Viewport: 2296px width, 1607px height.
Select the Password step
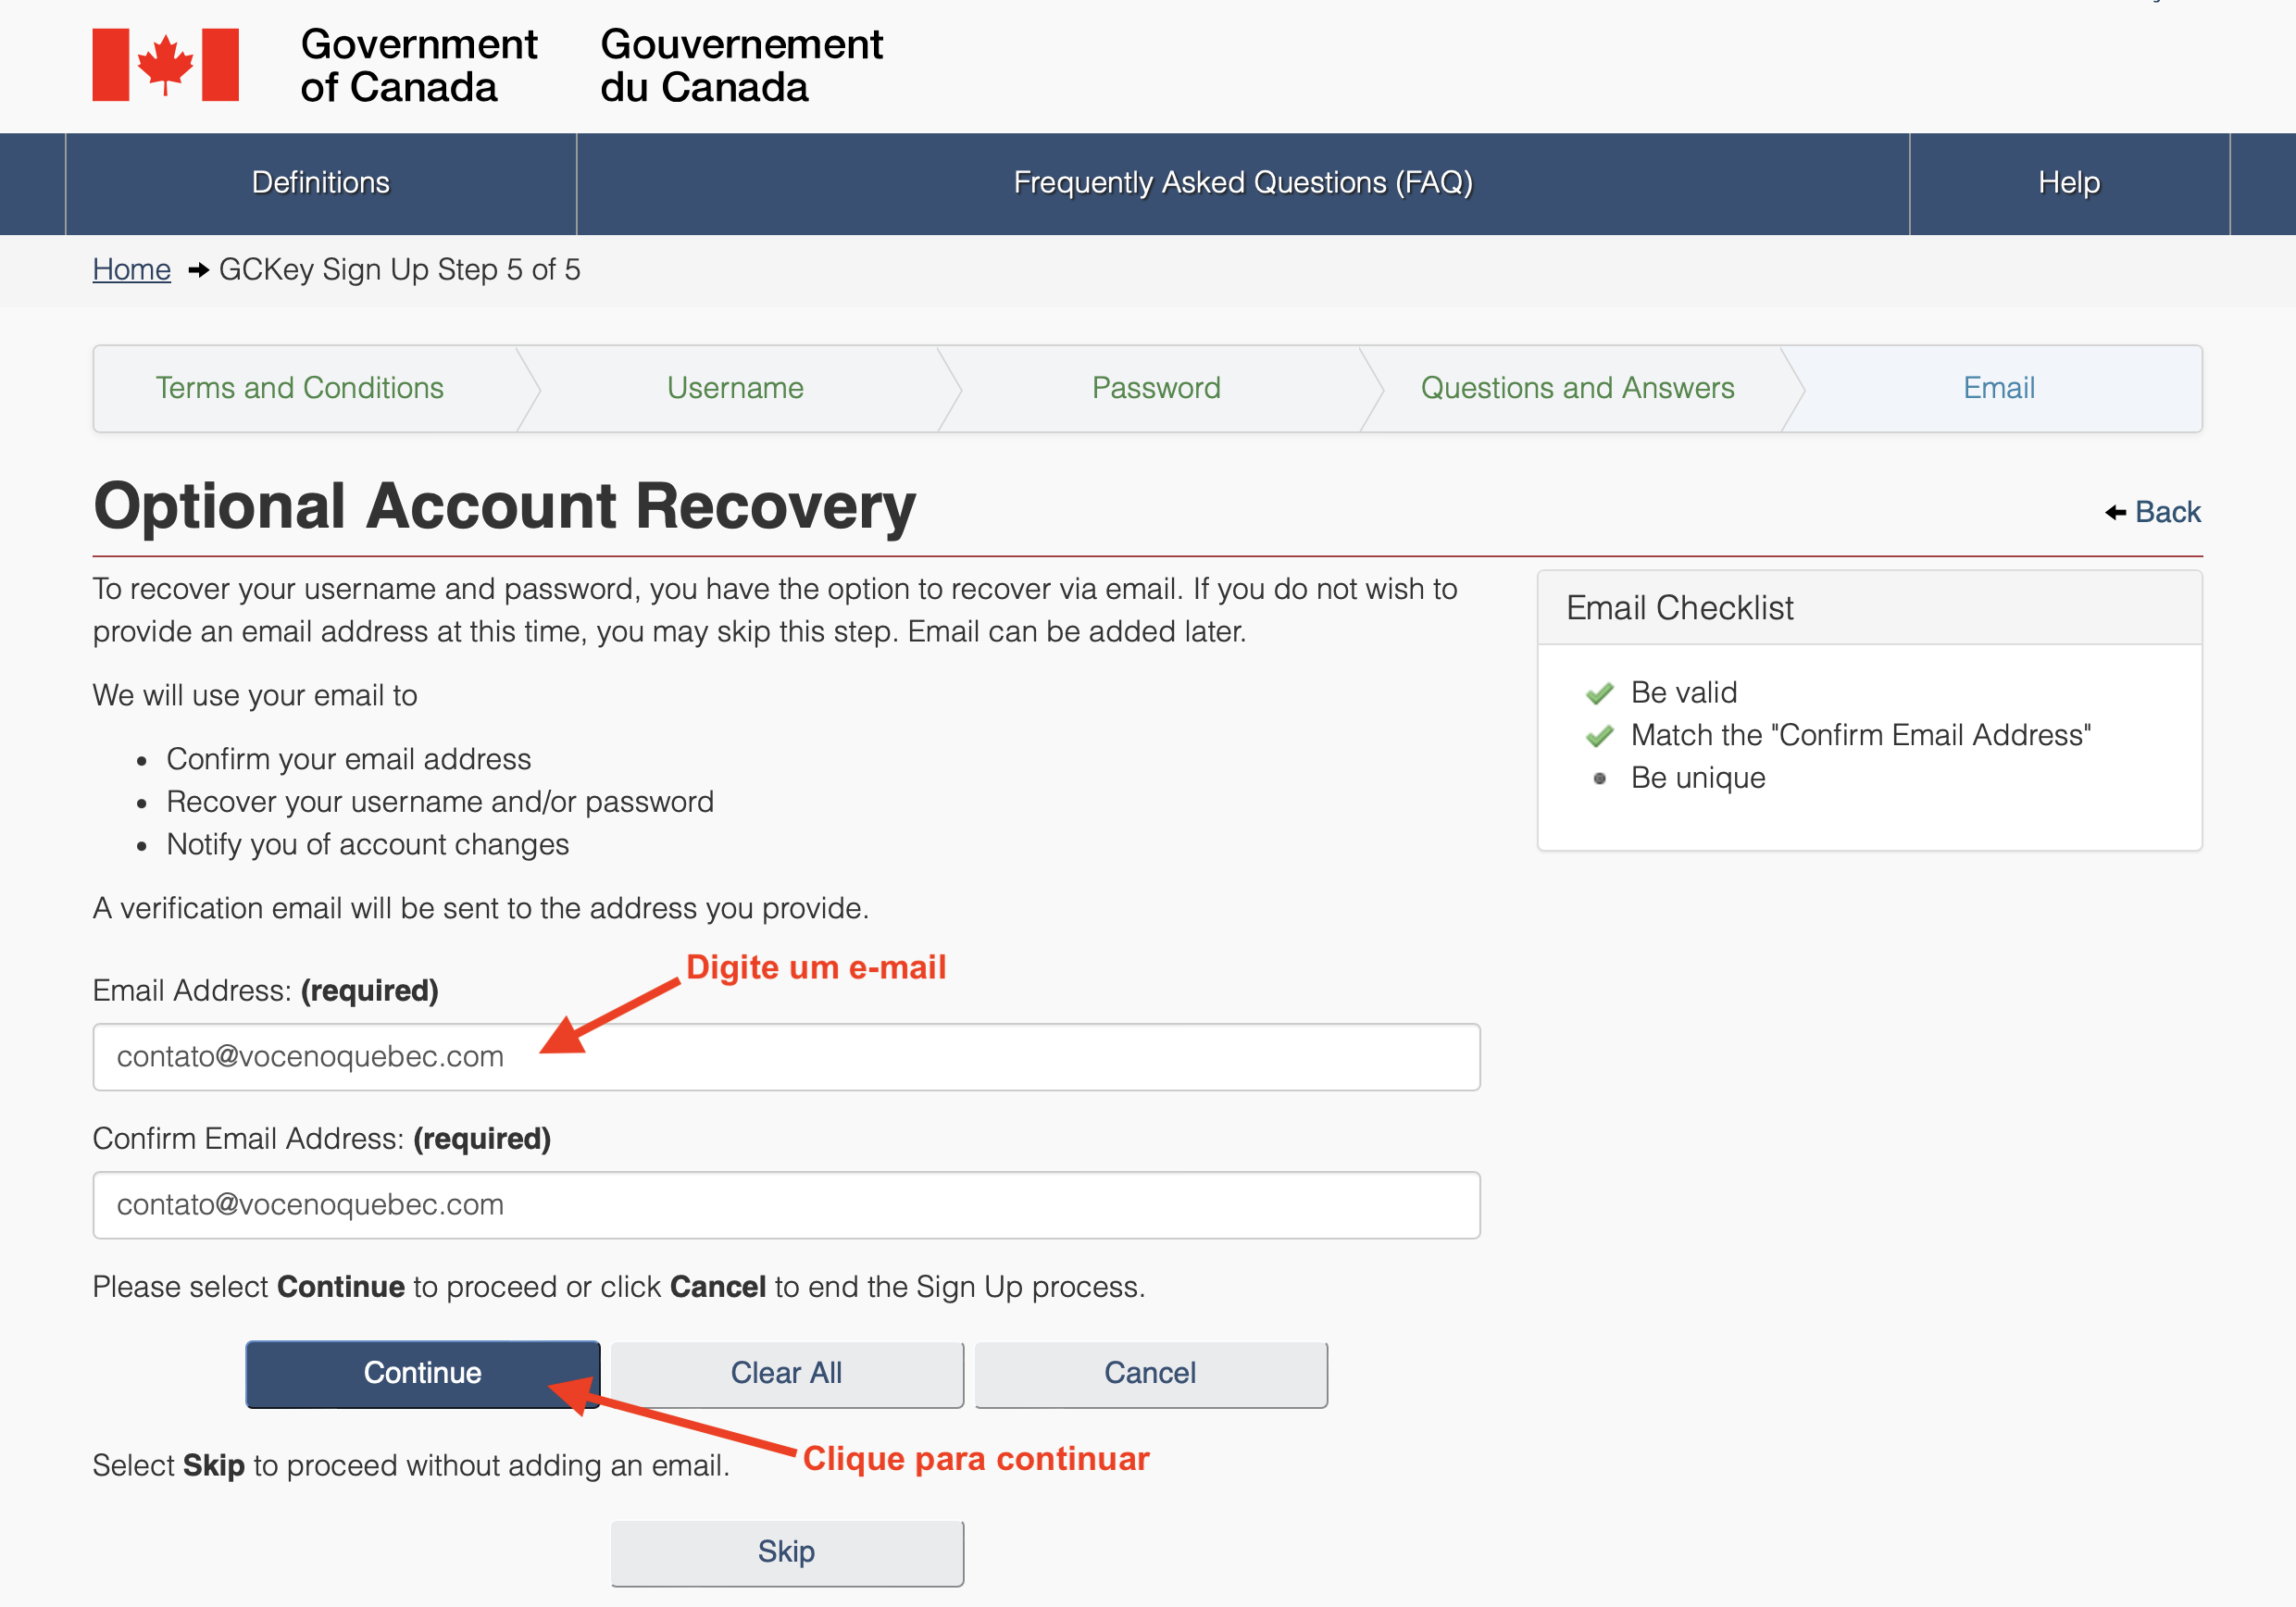[1156, 388]
